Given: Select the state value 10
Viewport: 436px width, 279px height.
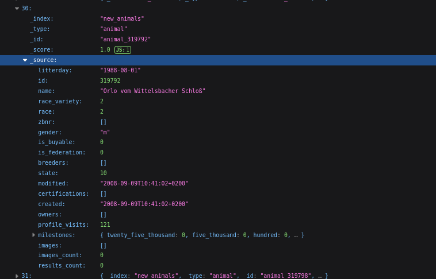Looking at the screenshot, I should click(x=103, y=173).
